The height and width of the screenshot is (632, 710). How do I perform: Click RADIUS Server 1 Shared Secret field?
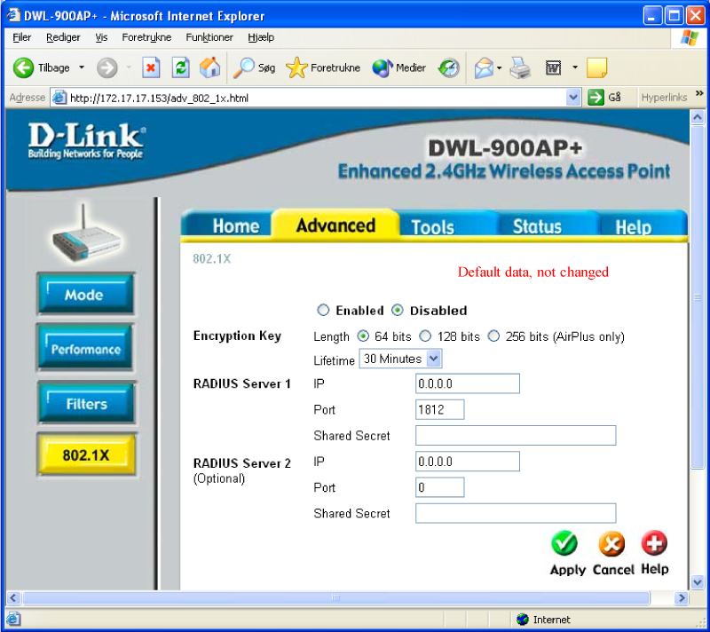tap(516, 435)
